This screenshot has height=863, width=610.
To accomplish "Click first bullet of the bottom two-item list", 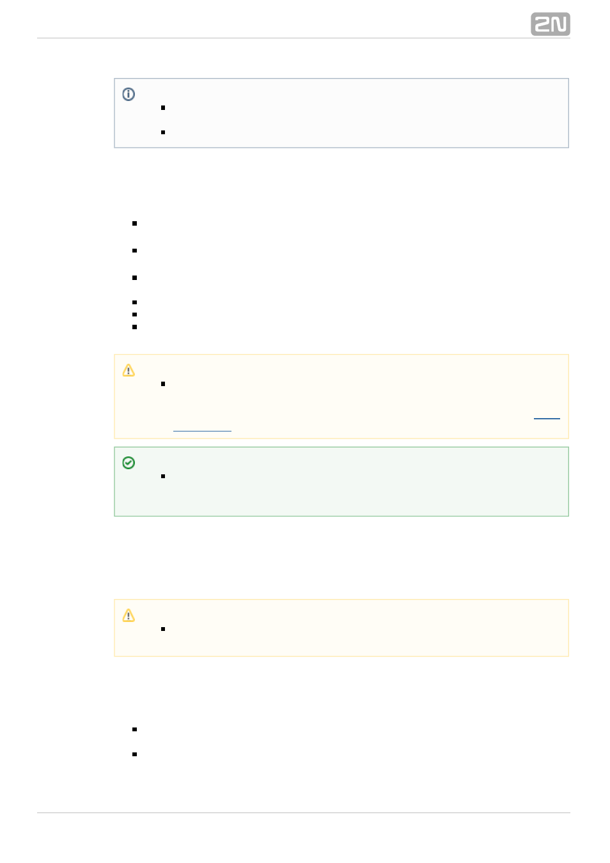I will [x=134, y=729].
